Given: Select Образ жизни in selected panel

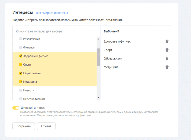Looking at the screenshot, I should 113,59.
